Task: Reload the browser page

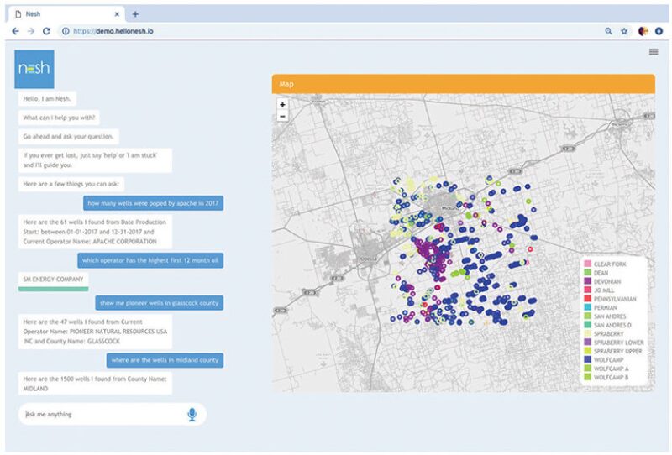Action: pos(47,31)
